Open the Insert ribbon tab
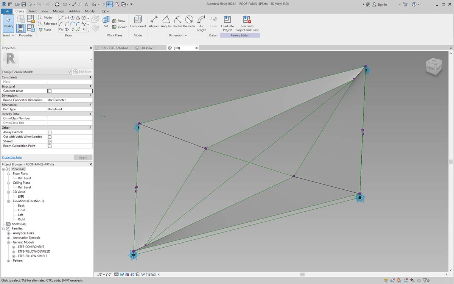The image size is (454, 284). coord(33,11)
